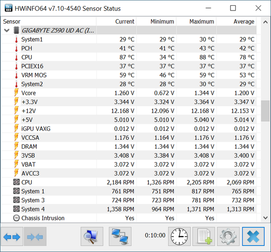Click the motherboard chip icon beside GIGABYTE Z590
This screenshot has height=252, width=271.
click(16, 30)
